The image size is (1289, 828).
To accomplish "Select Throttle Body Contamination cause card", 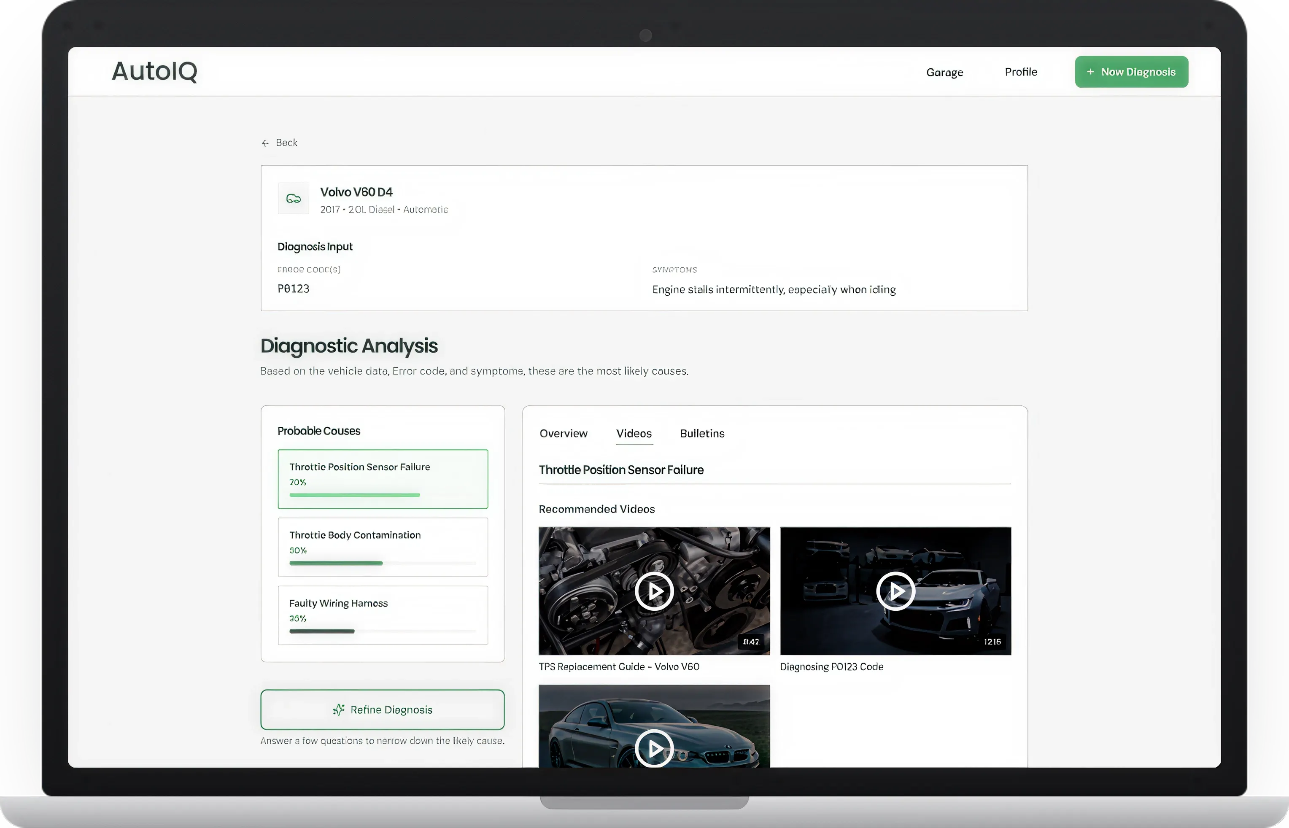I will (x=383, y=548).
